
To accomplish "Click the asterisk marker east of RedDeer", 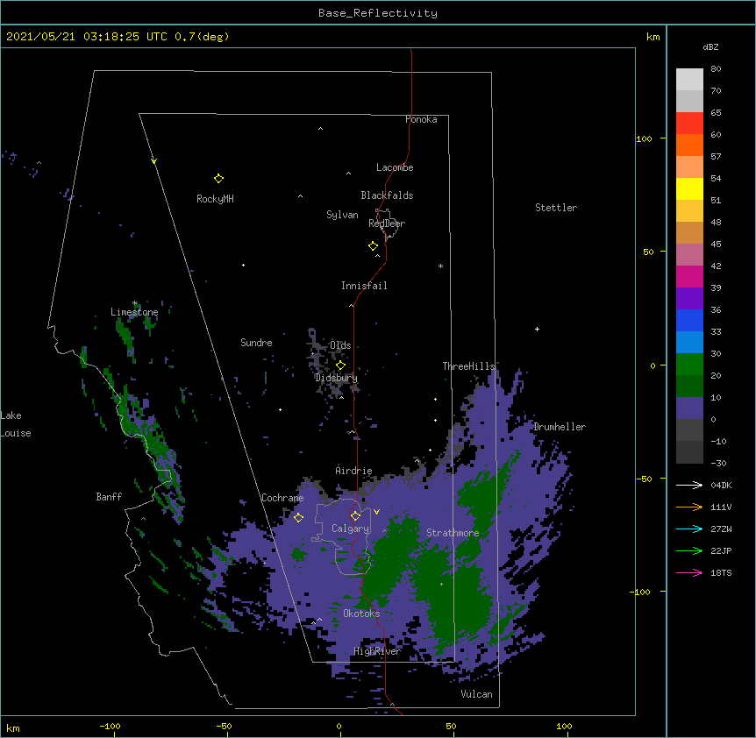I will [440, 266].
